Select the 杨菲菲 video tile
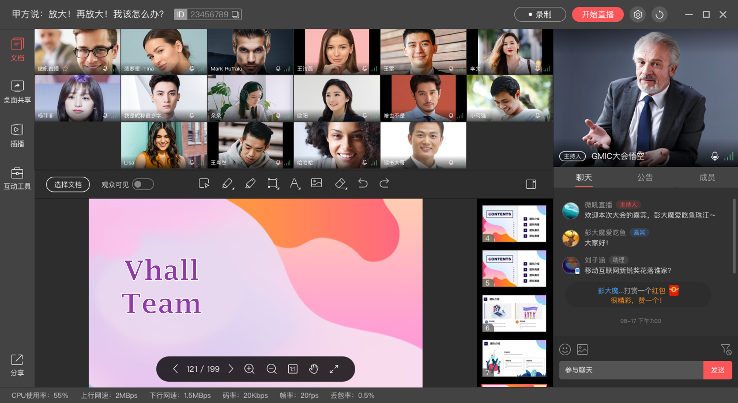The image size is (738, 403). click(77, 98)
